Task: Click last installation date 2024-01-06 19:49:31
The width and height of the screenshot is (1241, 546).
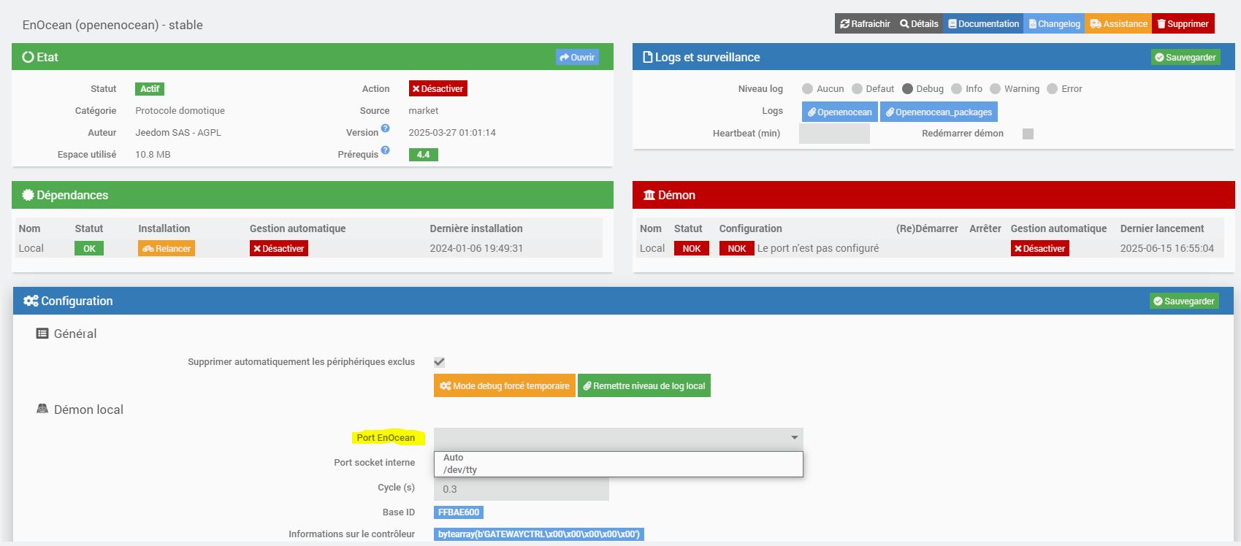Action: coord(476,249)
